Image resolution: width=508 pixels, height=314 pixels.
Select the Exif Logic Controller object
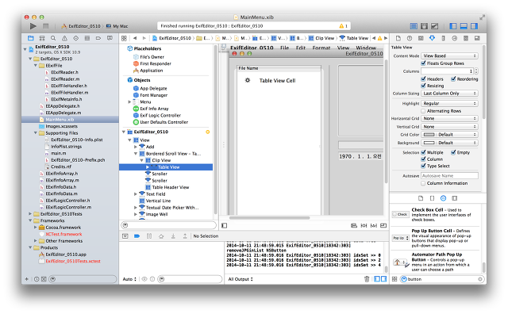160,115
